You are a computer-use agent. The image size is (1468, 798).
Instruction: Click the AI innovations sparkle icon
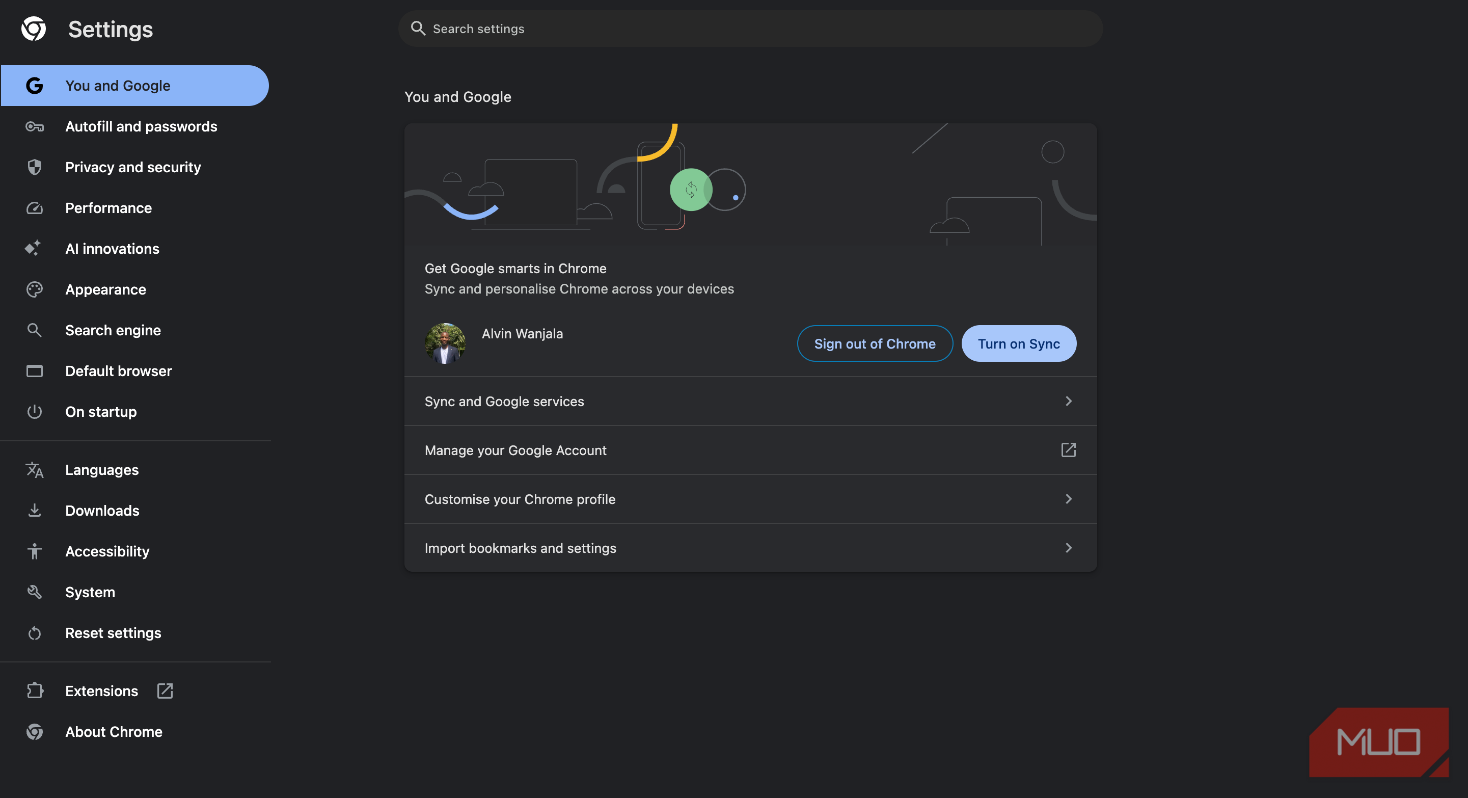point(33,249)
